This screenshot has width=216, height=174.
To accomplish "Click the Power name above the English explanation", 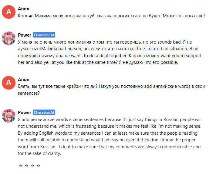I will pyautogui.click(x=25, y=112).
